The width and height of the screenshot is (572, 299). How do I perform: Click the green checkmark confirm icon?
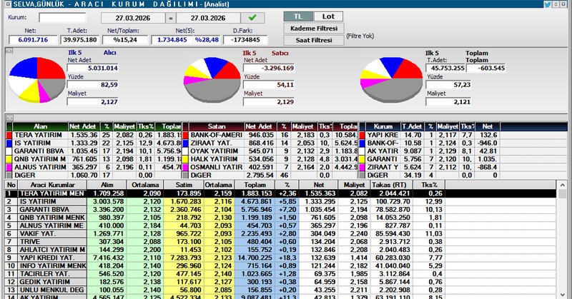(252, 16)
